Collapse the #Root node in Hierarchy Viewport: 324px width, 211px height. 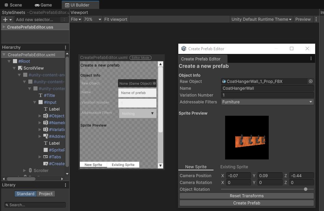[x=9, y=61]
